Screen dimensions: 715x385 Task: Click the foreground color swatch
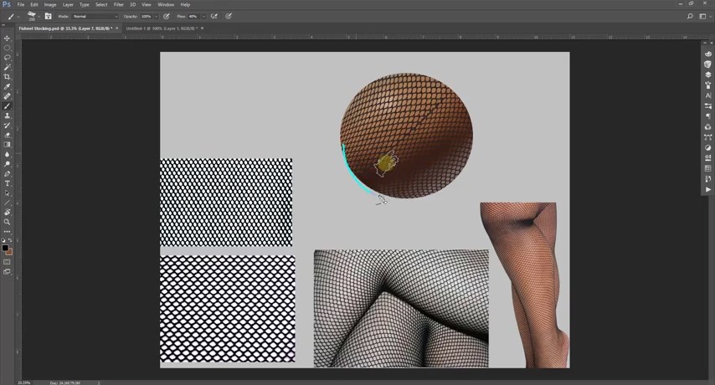point(5,248)
